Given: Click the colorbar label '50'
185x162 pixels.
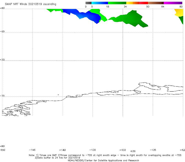Looking at the screenshot, I should (x=148, y=6).
